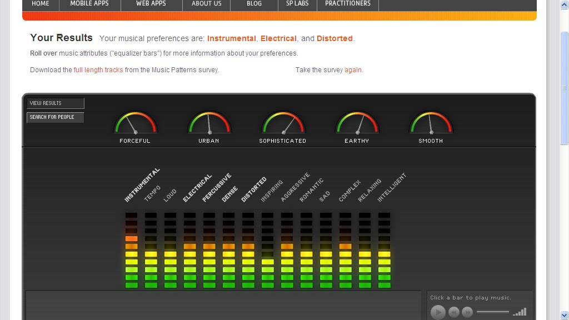Click 'again' to retake the survey
Screen dimensions: 569x320
pyautogui.click(x=353, y=69)
